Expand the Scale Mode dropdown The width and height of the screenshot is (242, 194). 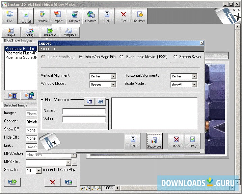[x=194, y=84]
